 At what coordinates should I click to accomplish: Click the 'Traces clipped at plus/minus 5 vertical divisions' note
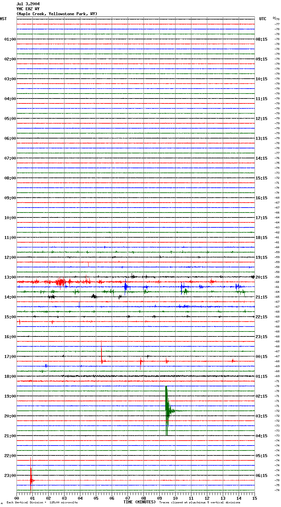click(200, 503)
